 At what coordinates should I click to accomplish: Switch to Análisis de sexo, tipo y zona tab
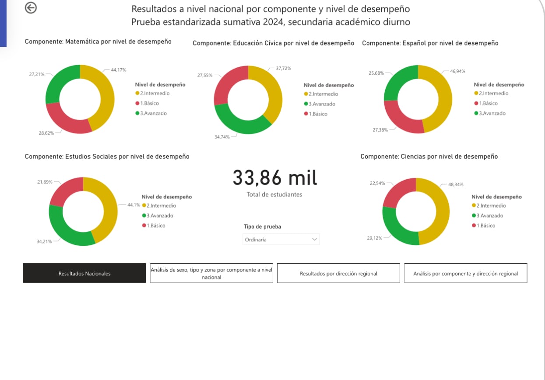[x=211, y=273]
